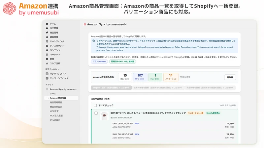The image size is (264, 148).
Task: Click the umemusubi knot logo in header
Action: 10,9
